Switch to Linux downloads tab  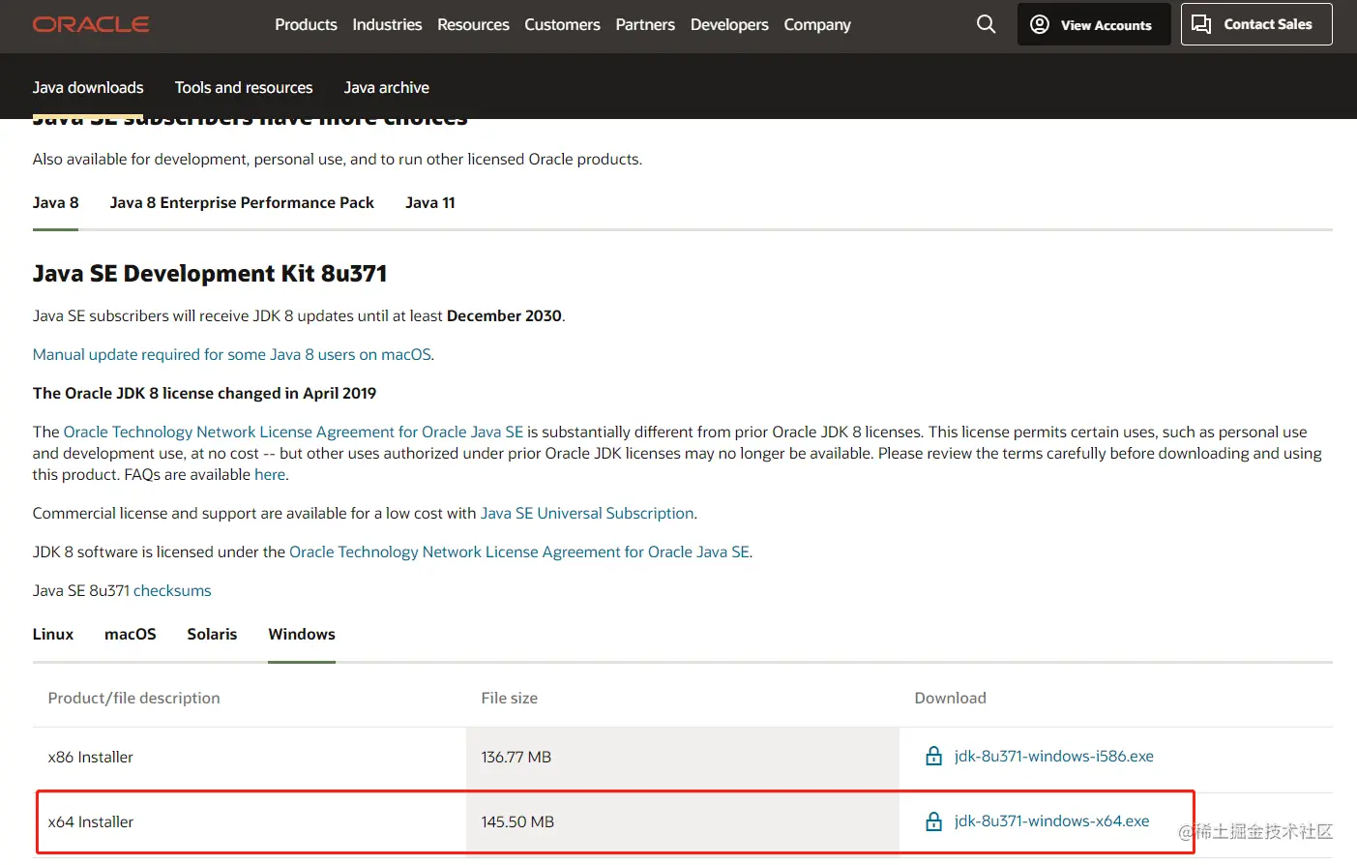(53, 635)
